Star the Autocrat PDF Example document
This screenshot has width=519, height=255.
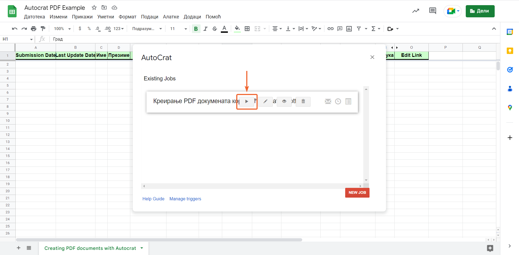point(94,8)
